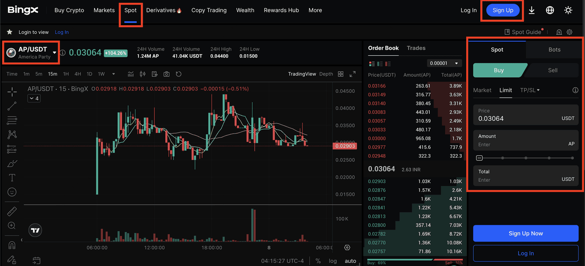Image resolution: width=585 pixels, height=266 pixels.
Task: Click the TradingView logo on chart
Action: (35, 230)
